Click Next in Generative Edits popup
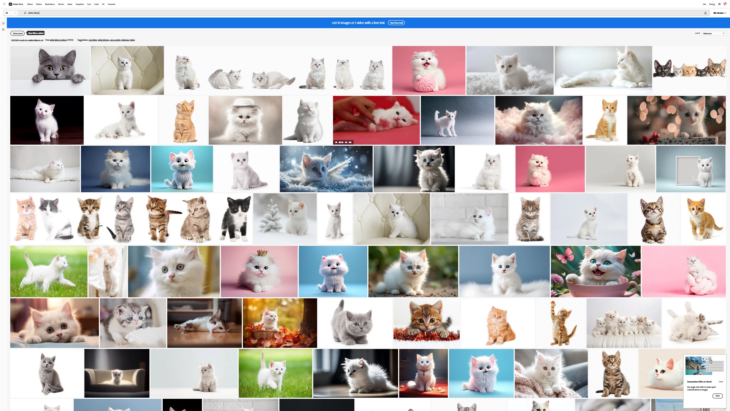 coord(717,396)
